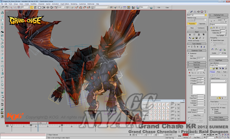Select the Euler radio button
The width and height of the screenshot is (230, 139).
point(189,56)
